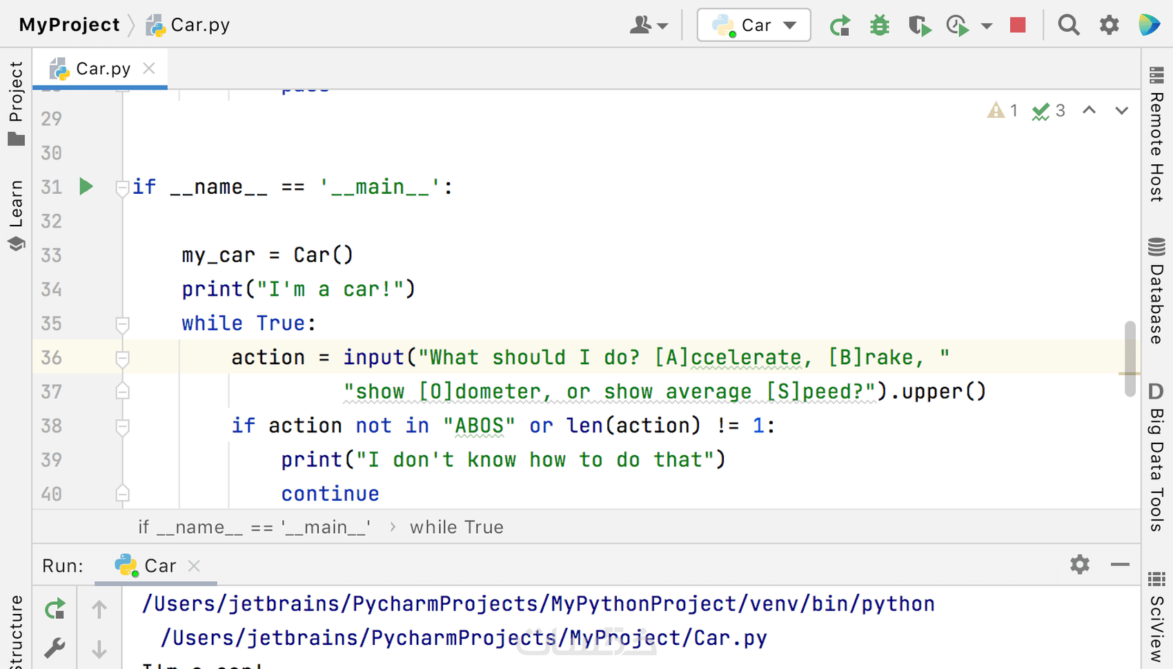This screenshot has width=1173, height=669.
Task: Click the Rerun Car icon in toolbar
Action: click(x=840, y=26)
